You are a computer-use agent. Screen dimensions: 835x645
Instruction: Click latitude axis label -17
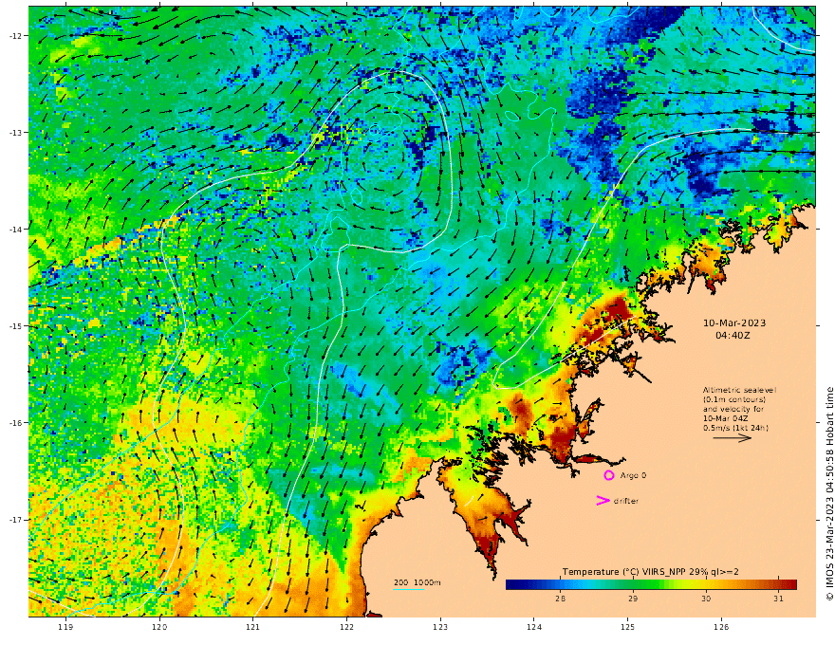[x=15, y=520]
